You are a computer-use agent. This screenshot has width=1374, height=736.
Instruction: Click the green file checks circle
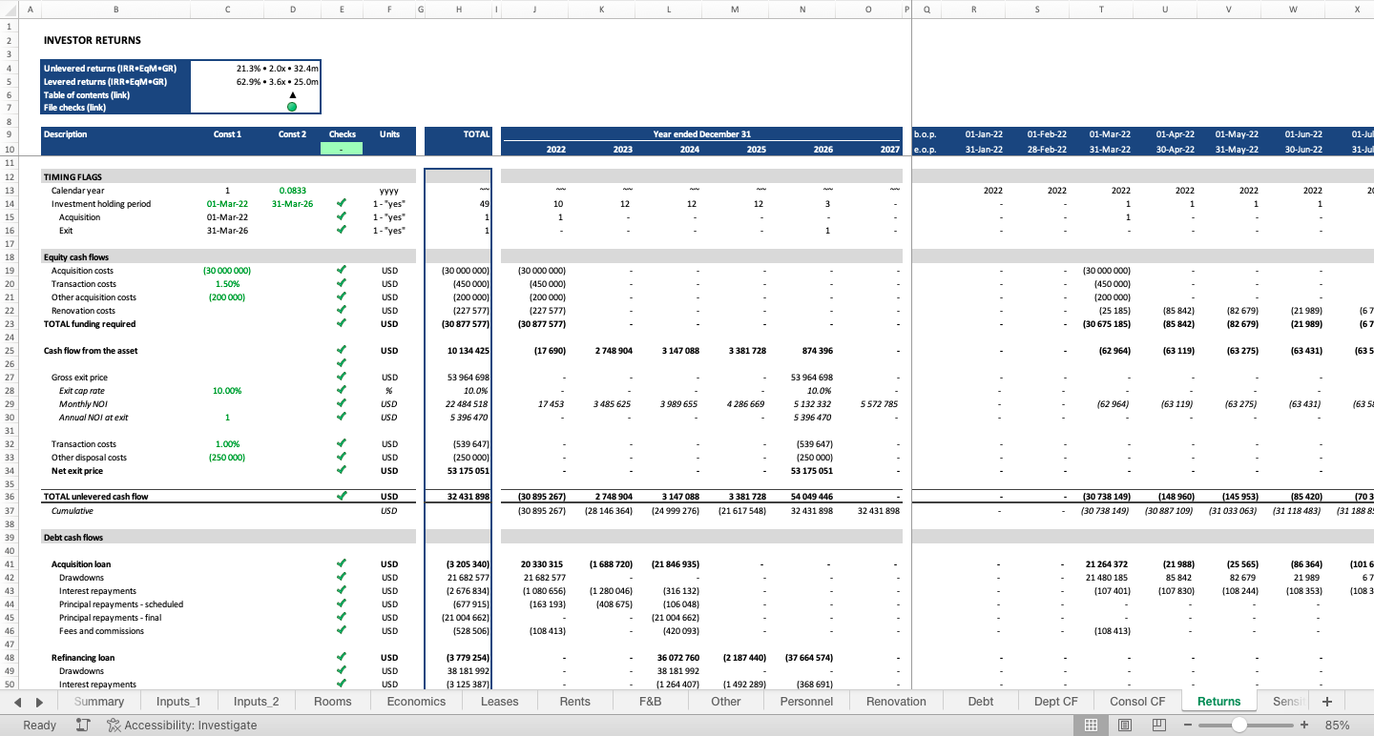click(x=292, y=107)
